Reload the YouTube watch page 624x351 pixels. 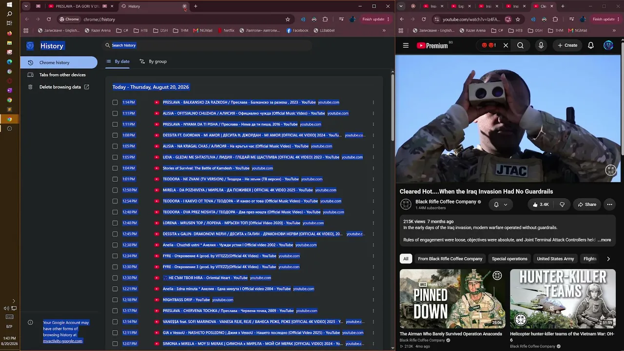click(x=424, y=19)
